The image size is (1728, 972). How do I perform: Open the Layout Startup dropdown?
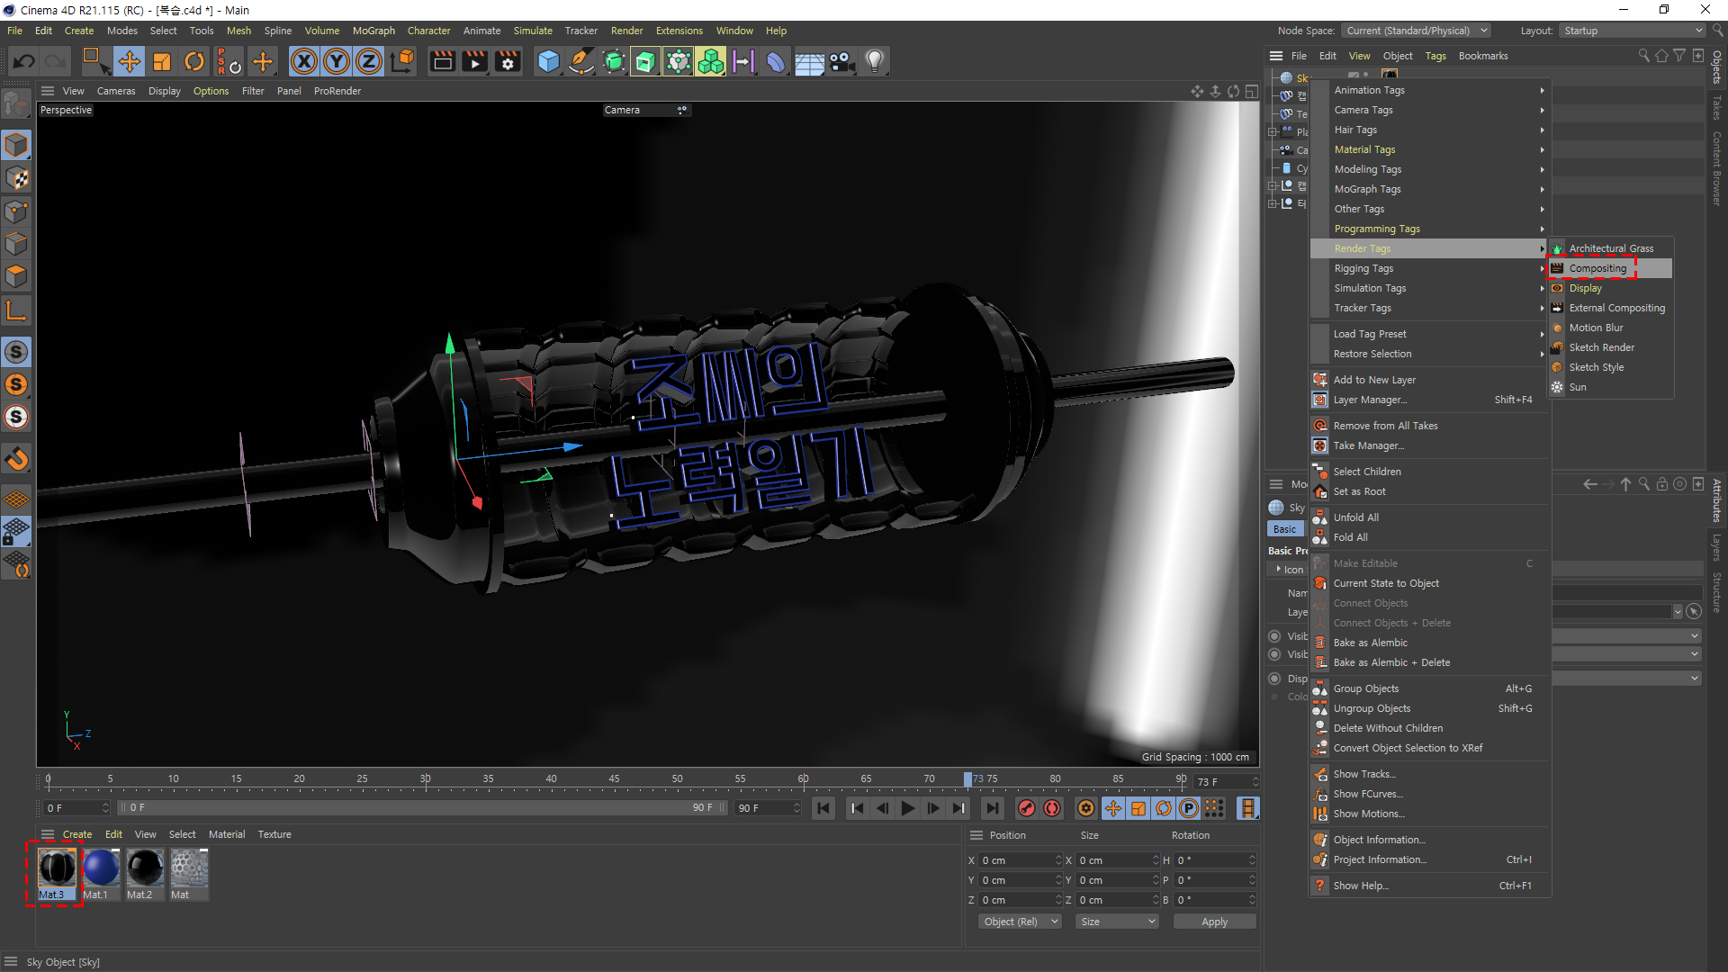1632,31
